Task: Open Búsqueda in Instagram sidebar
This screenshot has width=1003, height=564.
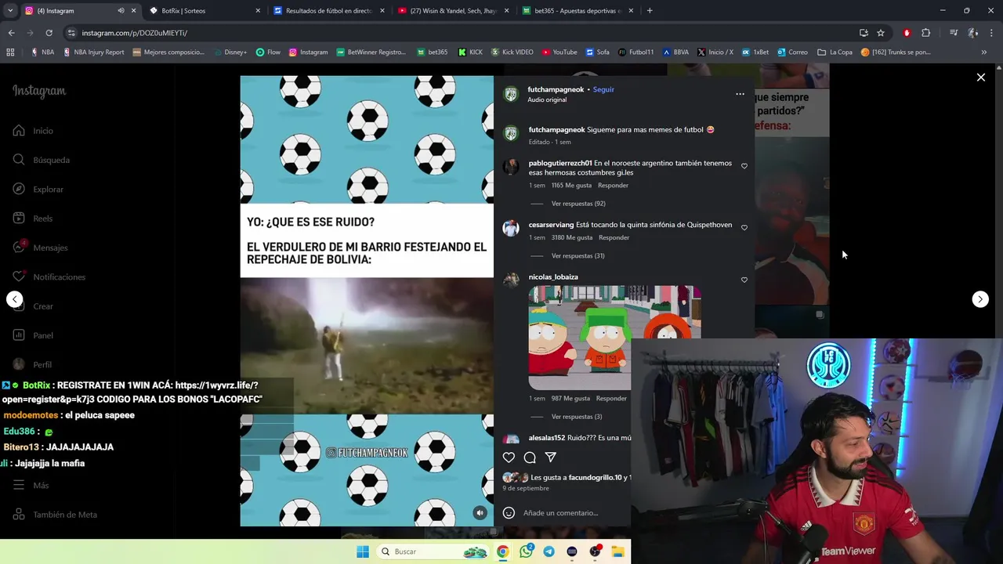Action: (x=42, y=160)
